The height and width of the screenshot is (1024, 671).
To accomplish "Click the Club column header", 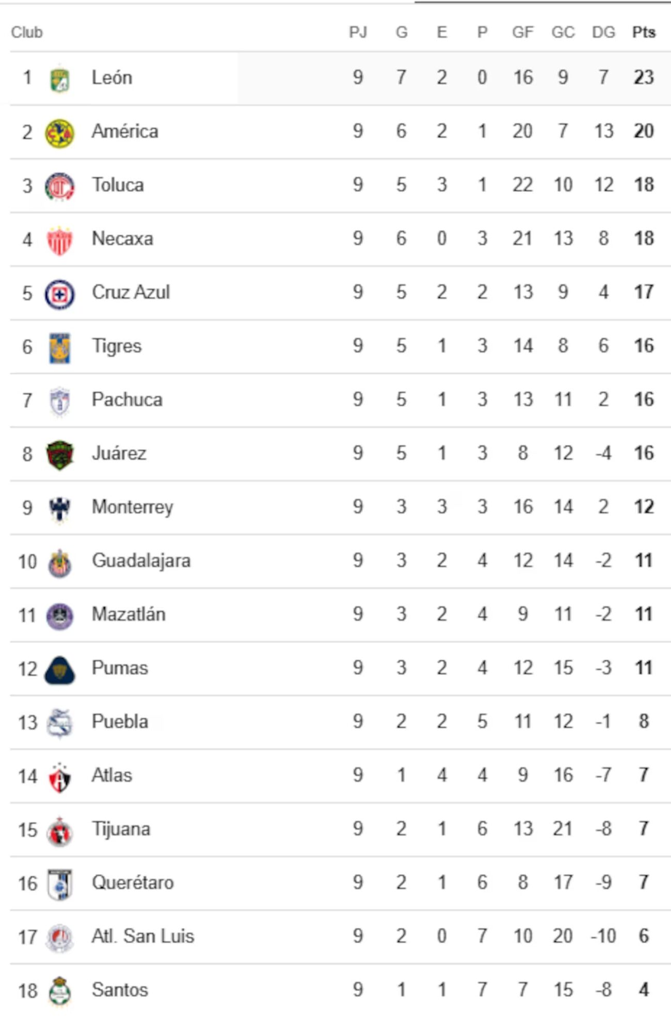I will [x=27, y=33].
